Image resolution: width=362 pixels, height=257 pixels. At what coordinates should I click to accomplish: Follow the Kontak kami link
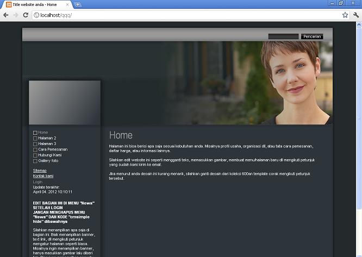[x=43, y=176]
